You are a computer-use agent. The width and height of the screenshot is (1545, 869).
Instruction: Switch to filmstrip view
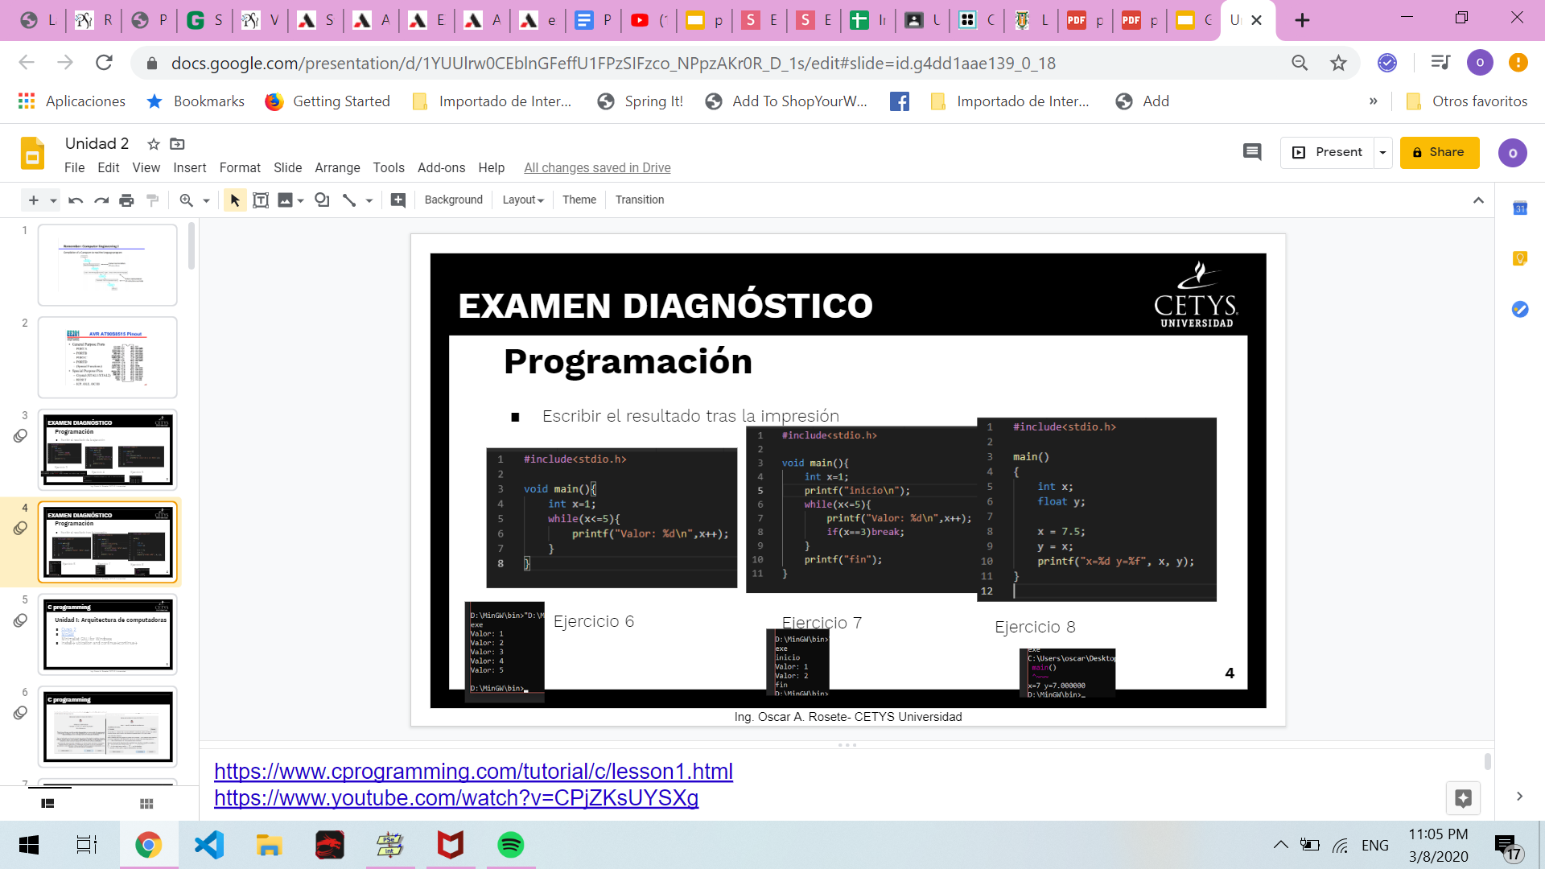tap(47, 803)
